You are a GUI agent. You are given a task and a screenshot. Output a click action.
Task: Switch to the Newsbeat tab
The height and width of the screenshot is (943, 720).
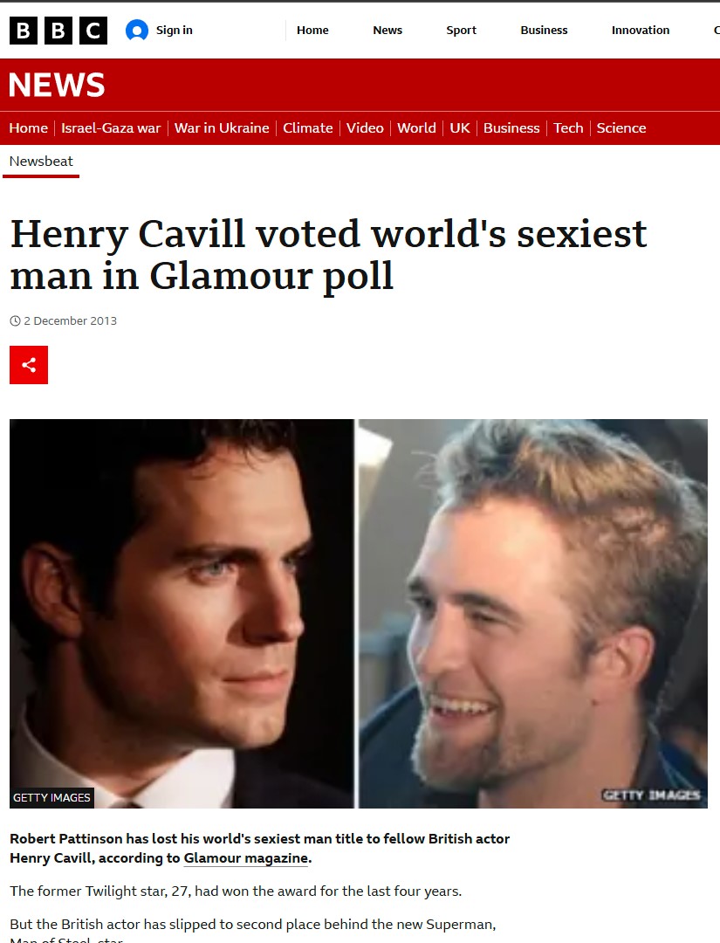(41, 162)
